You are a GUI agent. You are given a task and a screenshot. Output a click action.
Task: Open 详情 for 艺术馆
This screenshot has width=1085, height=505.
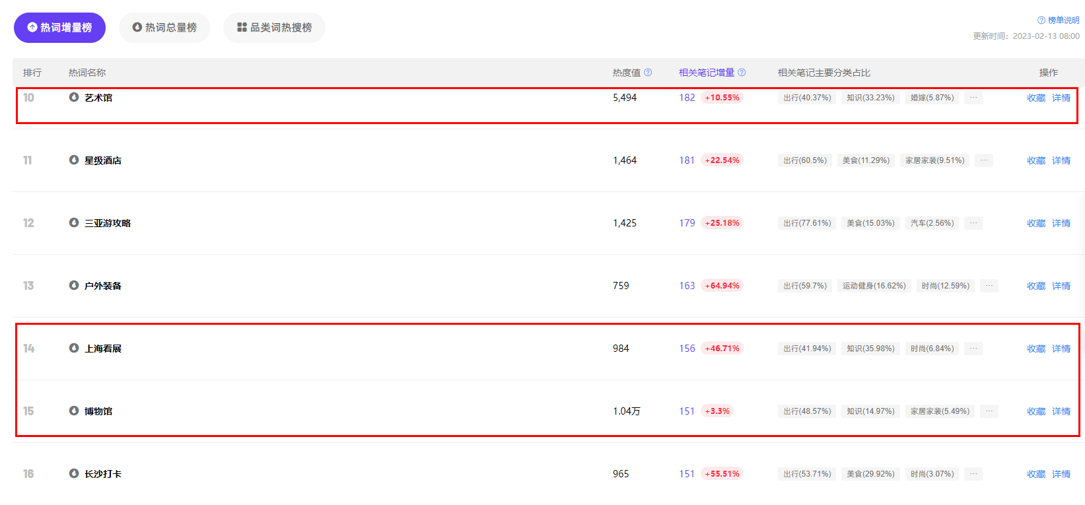click(1061, 98)
